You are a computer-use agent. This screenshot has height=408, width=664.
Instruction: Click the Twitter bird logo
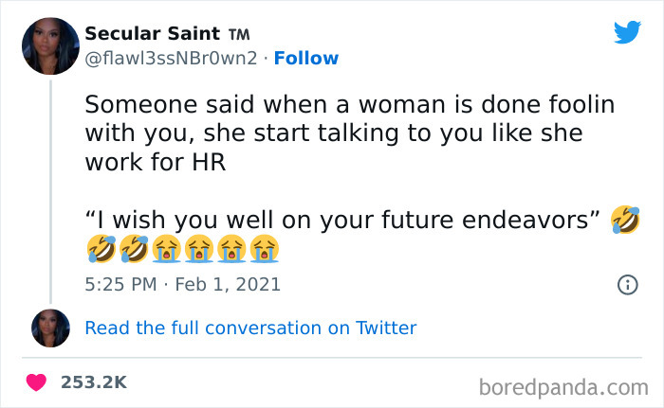(627, 32)
